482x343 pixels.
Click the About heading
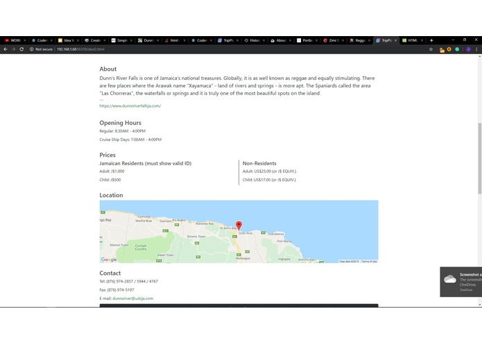click(108, 69)
